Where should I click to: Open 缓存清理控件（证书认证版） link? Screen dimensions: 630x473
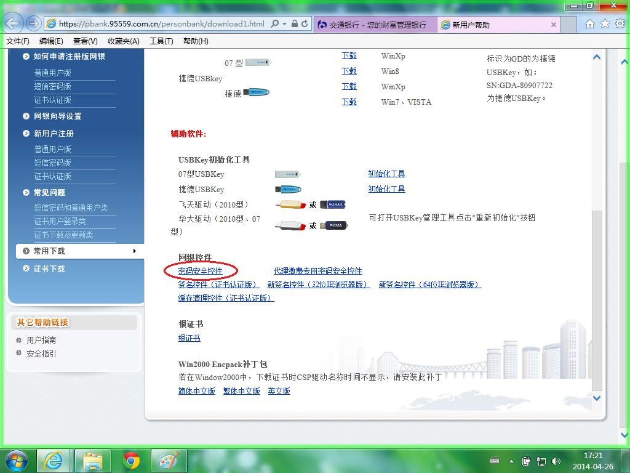point(226,298)
